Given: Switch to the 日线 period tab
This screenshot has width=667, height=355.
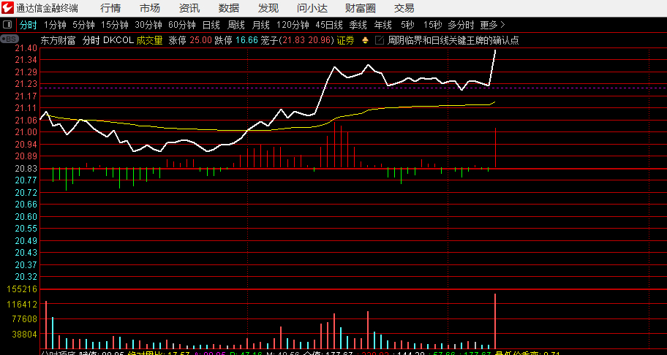Looking at the screenshot, I should tap(211, 25).
